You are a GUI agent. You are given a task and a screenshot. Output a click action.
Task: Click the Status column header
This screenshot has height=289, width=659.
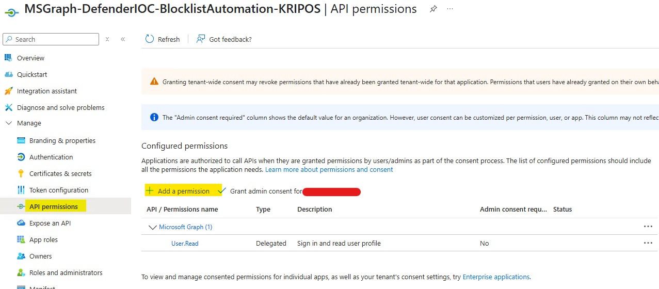point(562,209)
